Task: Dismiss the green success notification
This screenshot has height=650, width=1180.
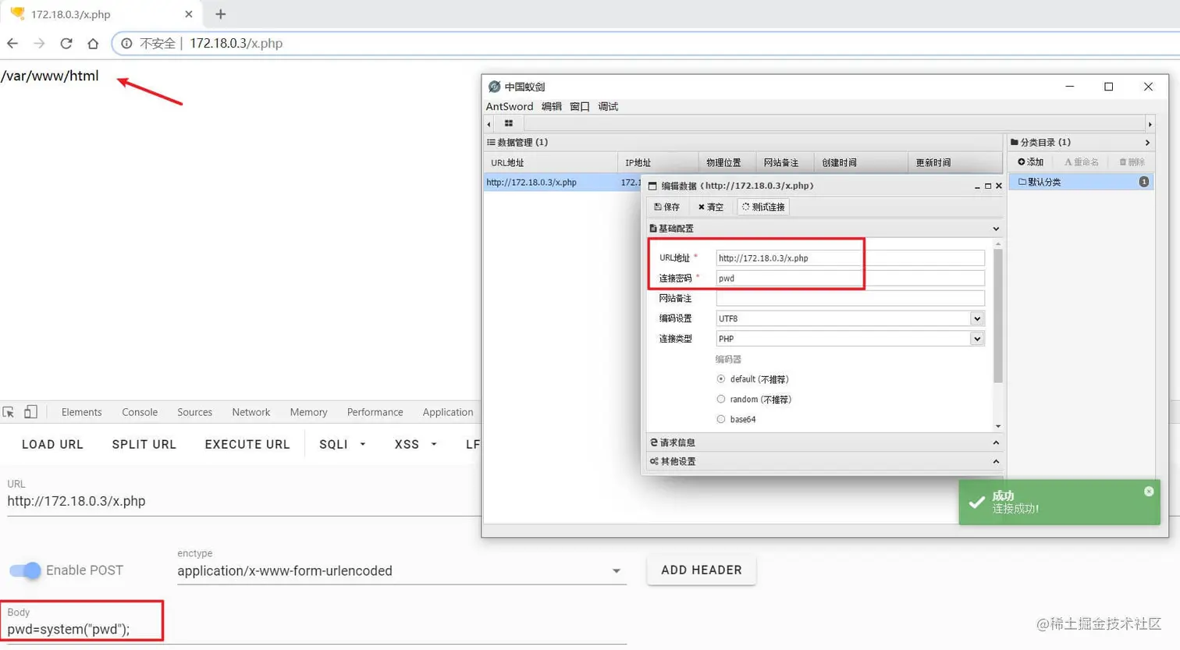Action: (1149, 492)
